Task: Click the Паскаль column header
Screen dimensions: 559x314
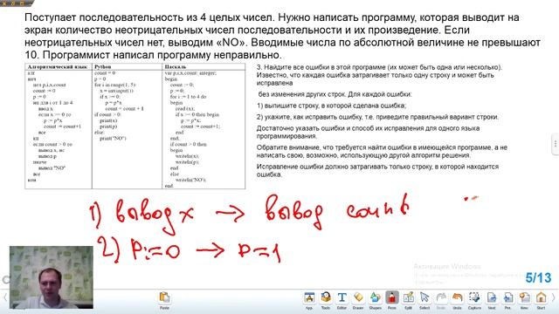Action: click(175, 66)
